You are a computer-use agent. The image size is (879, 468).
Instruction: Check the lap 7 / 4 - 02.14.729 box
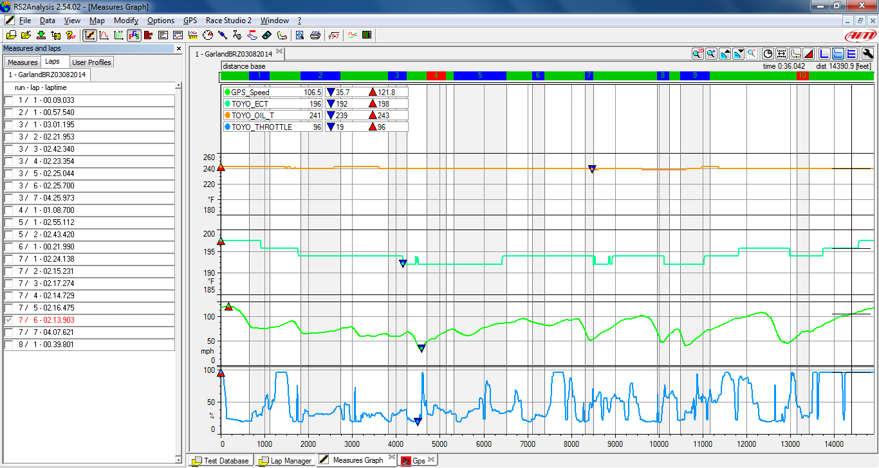pos(8,296)
